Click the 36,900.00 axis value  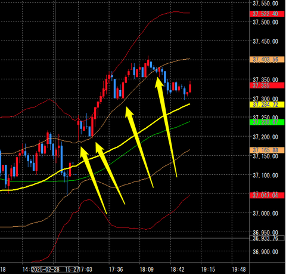pyautogui.click(x=265, y=252)
